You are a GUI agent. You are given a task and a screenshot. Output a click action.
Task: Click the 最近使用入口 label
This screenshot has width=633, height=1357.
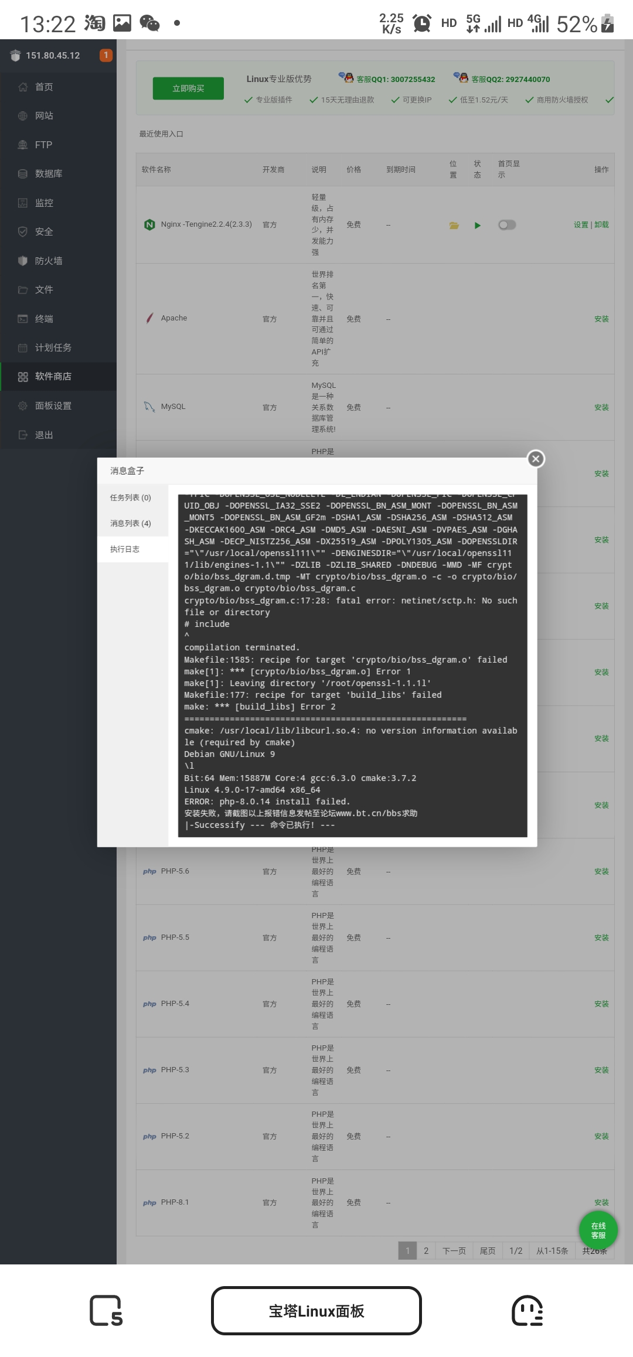pos(161,134)
